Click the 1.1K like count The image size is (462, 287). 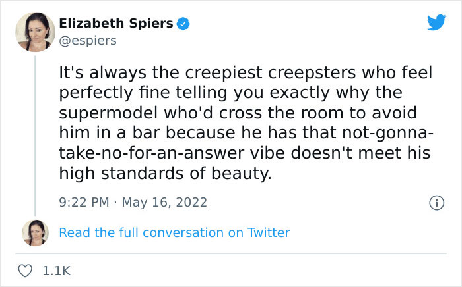(55, 271)
